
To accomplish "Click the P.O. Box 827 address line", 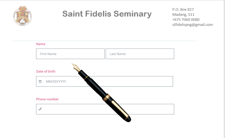I will [x=183, y=10].
